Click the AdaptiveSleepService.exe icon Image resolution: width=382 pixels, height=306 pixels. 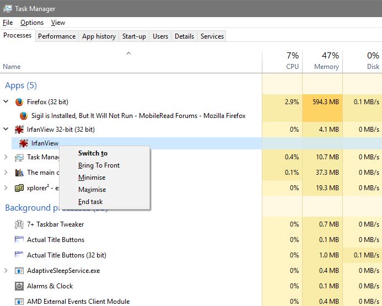19,270
